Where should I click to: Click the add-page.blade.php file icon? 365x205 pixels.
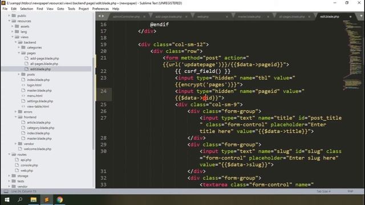pyautogui.click(x=26, y=58)
